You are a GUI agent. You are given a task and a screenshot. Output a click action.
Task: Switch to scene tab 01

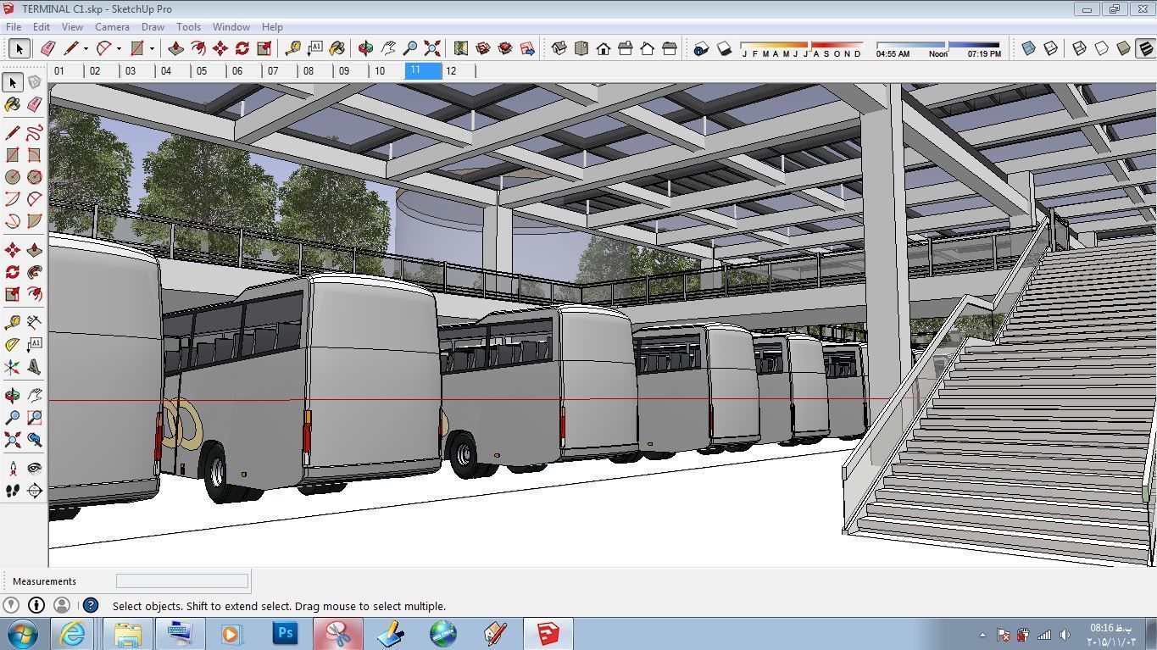(67, 71)
